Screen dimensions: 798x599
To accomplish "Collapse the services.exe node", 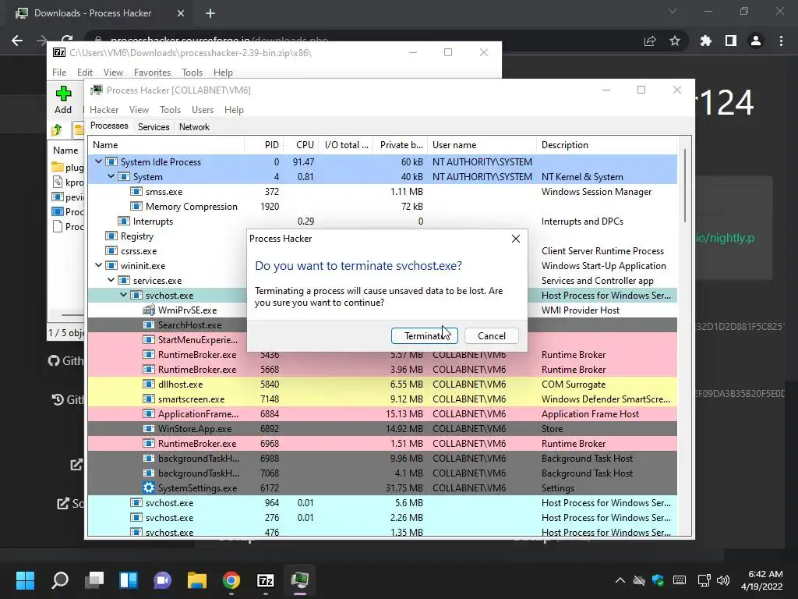I will pyautogui.click(x=111, y=280).
